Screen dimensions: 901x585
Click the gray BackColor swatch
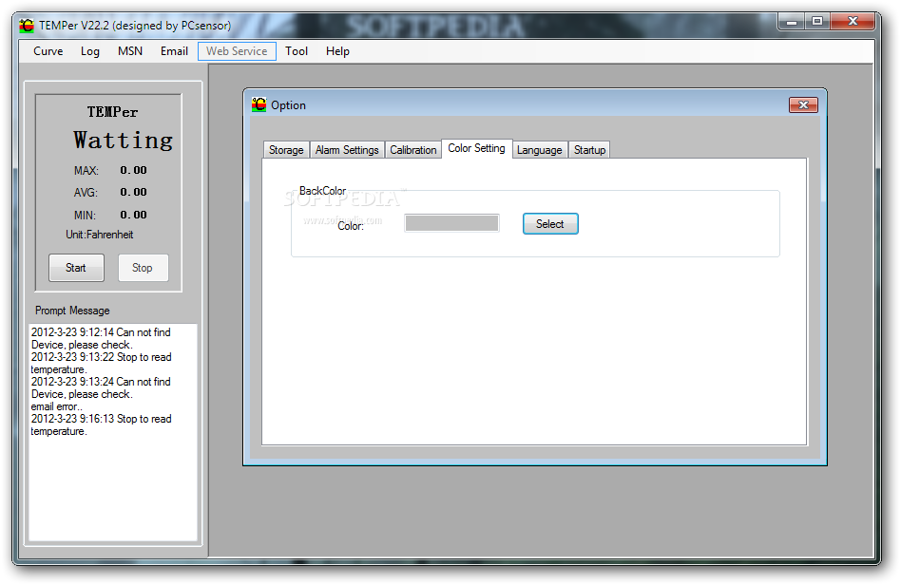[x=451, y=223]
